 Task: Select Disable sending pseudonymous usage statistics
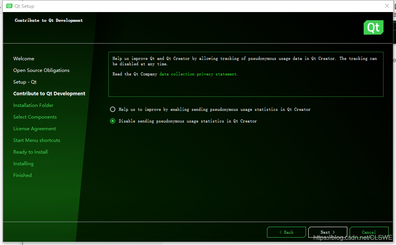click(x=113, y=121)
